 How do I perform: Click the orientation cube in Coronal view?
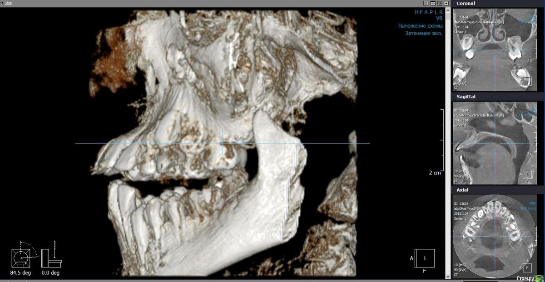527,81
